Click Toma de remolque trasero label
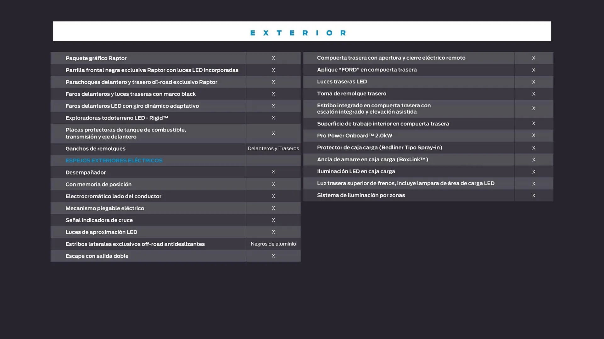Viewport: 604px width, 339px height. (351, 94)
